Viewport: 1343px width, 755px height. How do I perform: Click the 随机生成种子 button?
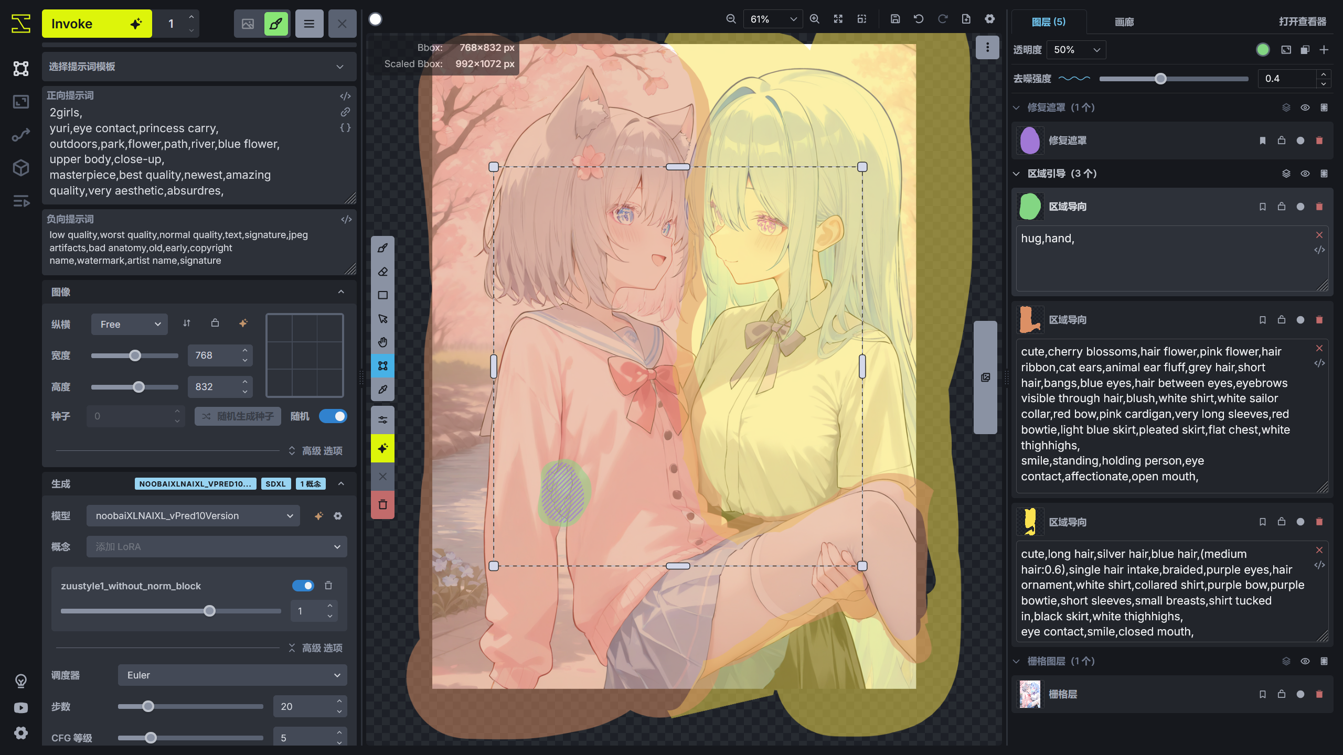click(237, 416)
